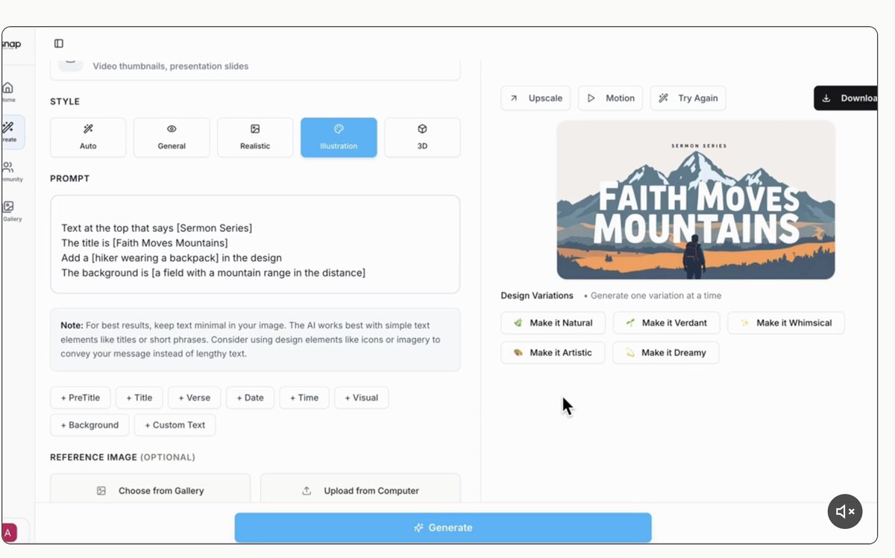The width and height of the screenshot is (895, 558).
Task: Open the Faith Moves Mountains image preview
Action: click(696, 200)
